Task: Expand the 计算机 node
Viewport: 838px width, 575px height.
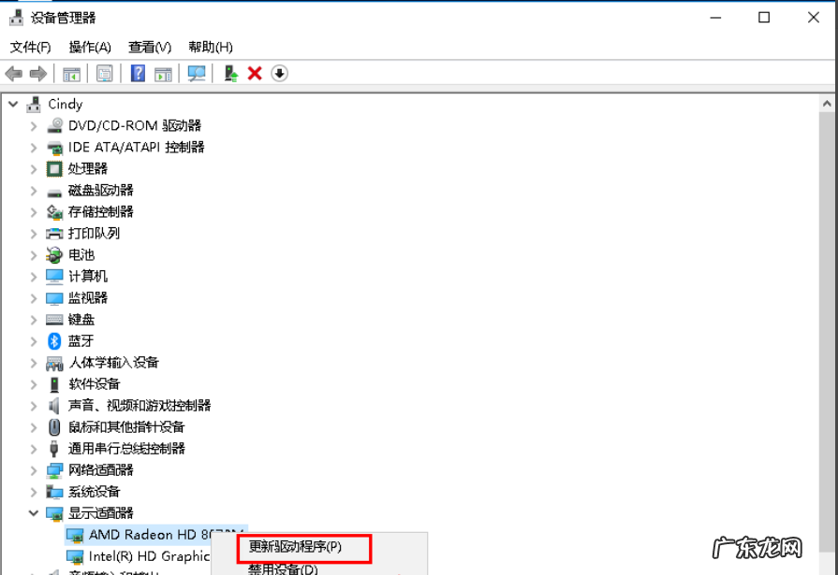Action: pyautogui.click(x=34, y=277)
